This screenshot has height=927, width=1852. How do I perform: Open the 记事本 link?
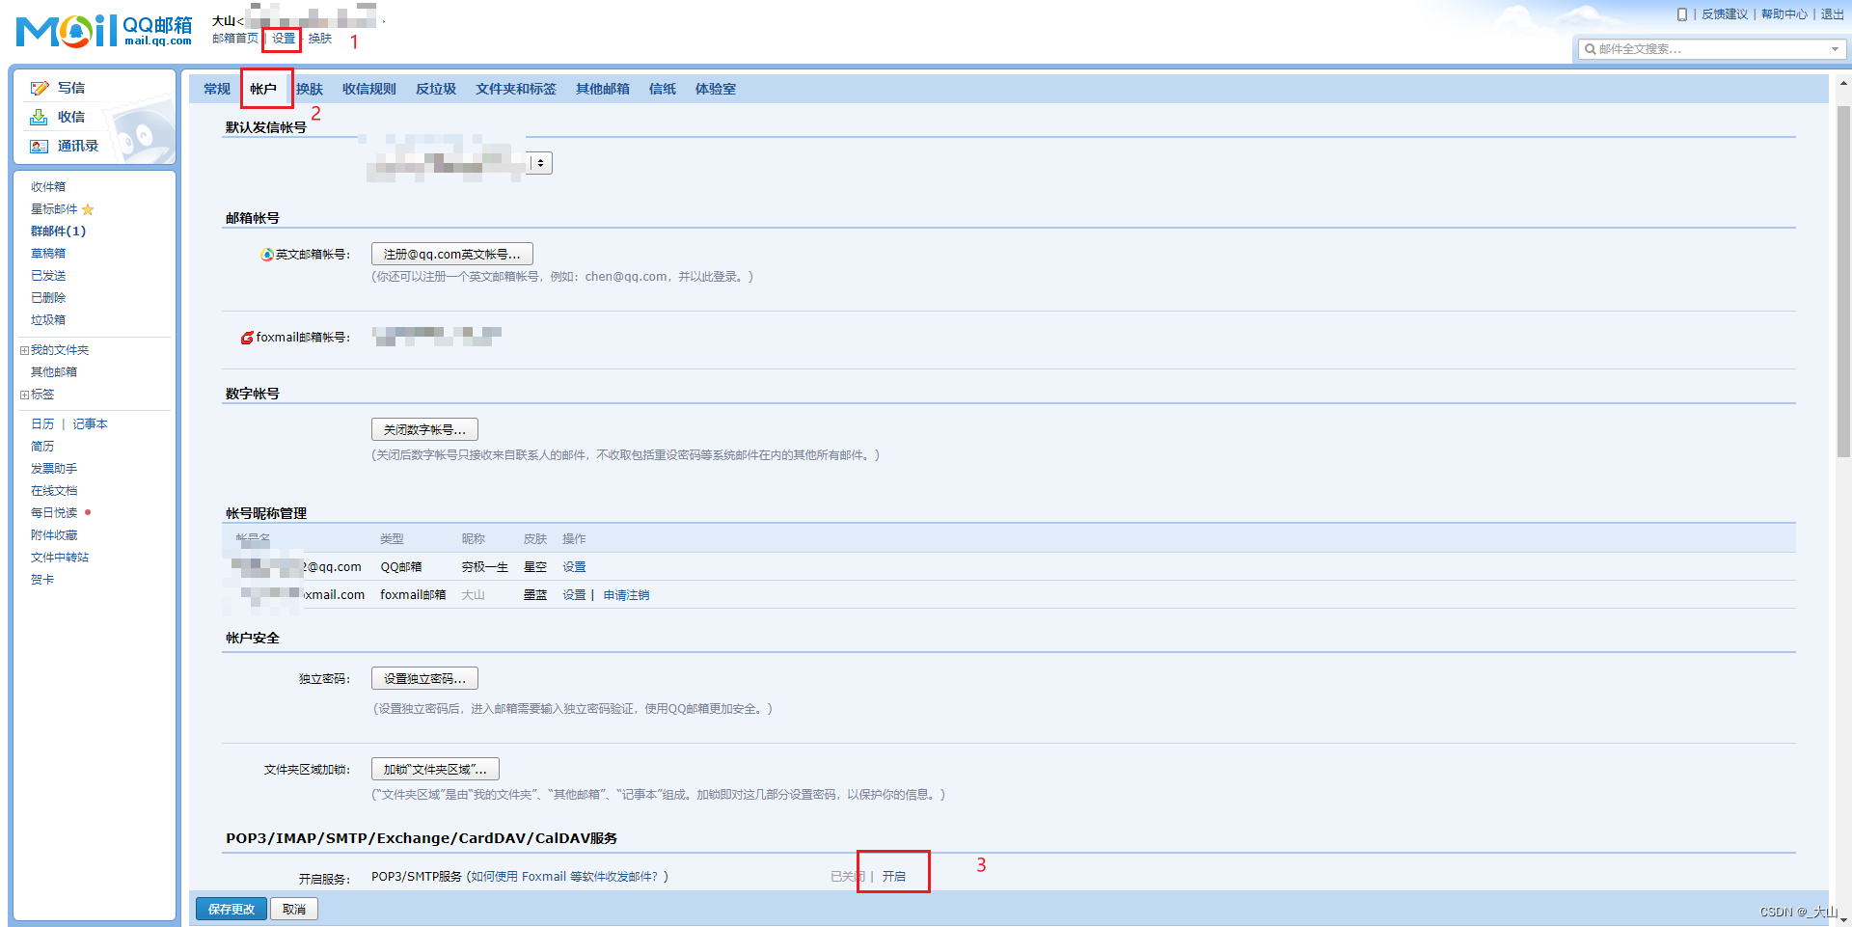(x=90, y=424)
